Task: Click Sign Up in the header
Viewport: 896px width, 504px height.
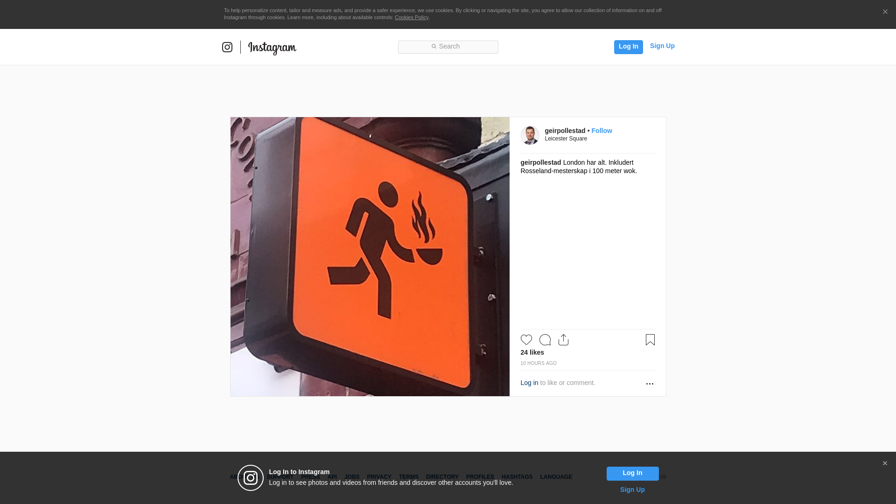Action: point(662,46)
